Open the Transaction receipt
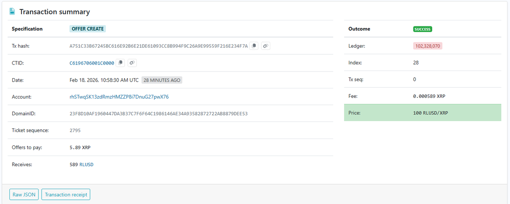This screenshot has width=510, height=204. pyautogui.click(x=66, y=195)
